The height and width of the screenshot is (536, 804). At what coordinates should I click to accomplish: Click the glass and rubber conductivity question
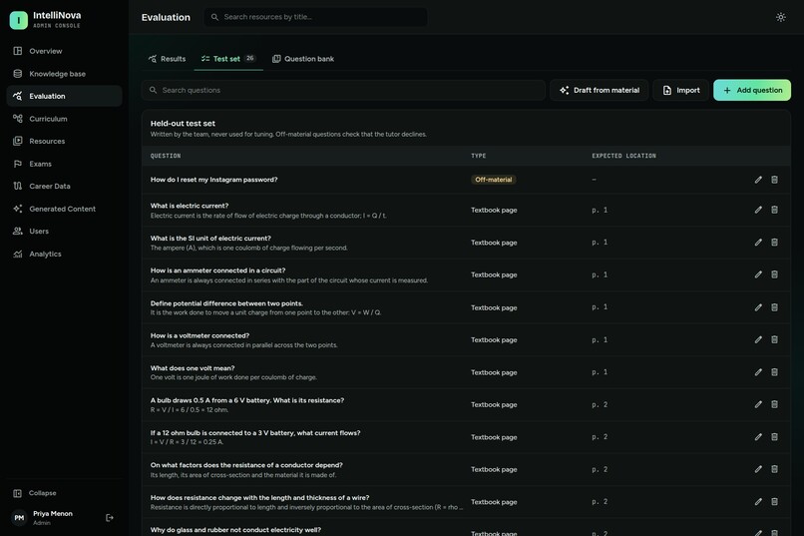235,530
